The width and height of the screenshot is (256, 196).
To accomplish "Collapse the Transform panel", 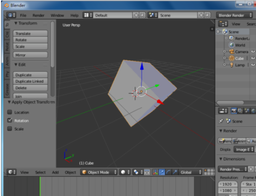I will tap(16, 23).
